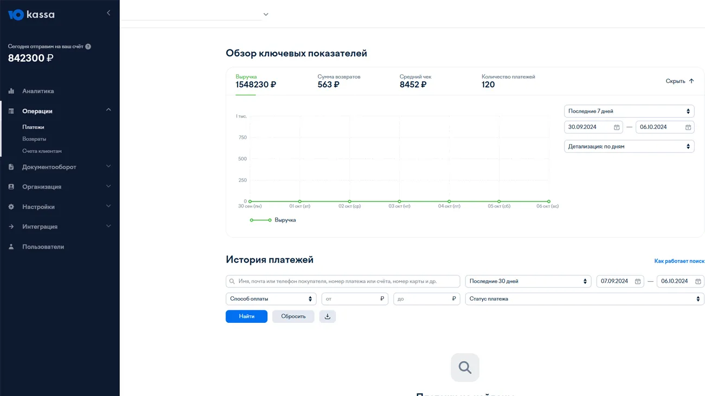The width and height of the screenshot is (705, 396).
Task: Collapse the sidebar with the arrow icon
Action: pos(108,13)
